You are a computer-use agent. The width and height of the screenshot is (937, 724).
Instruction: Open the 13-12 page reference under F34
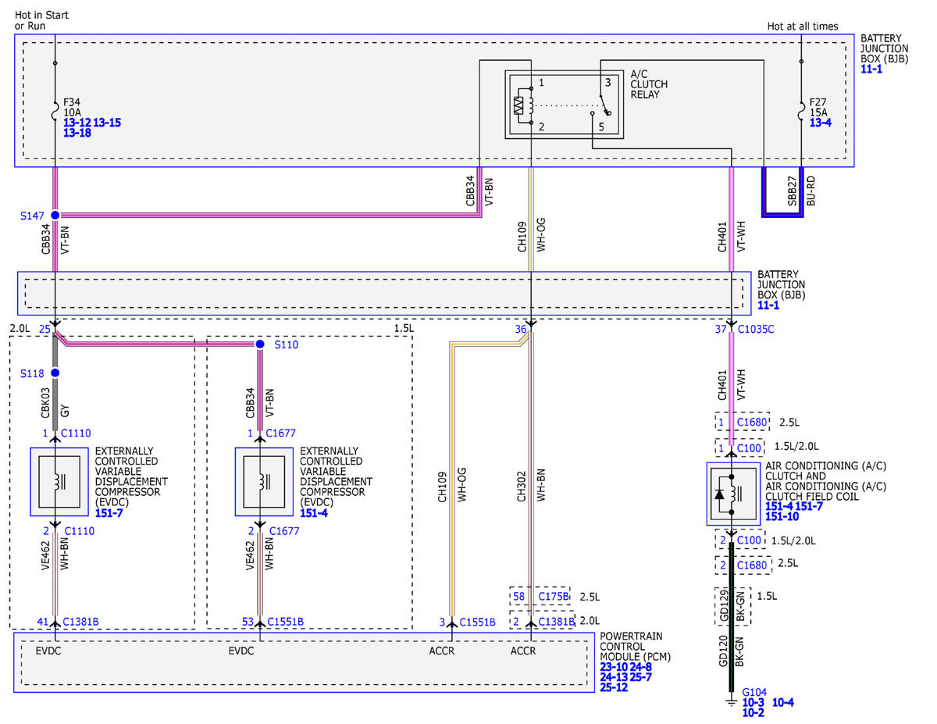click(77, 123)
